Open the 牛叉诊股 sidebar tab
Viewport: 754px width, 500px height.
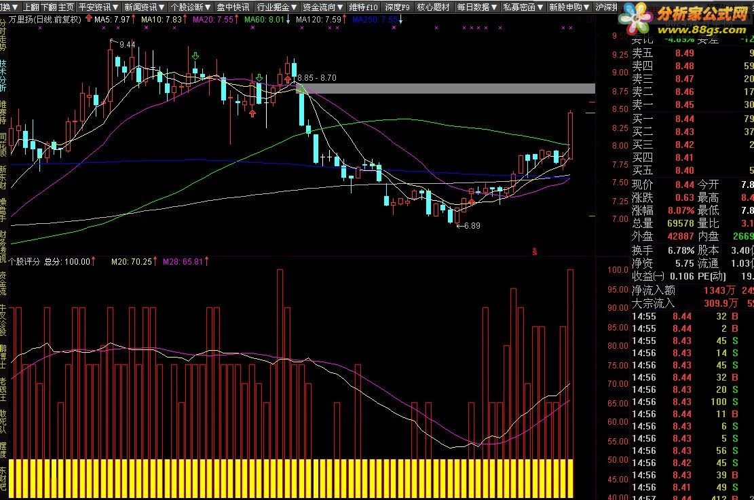click(x=3, y=320)
